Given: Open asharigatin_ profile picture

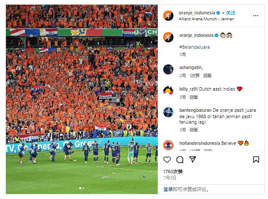Looking at the screenshot, I should pos(168,69).
